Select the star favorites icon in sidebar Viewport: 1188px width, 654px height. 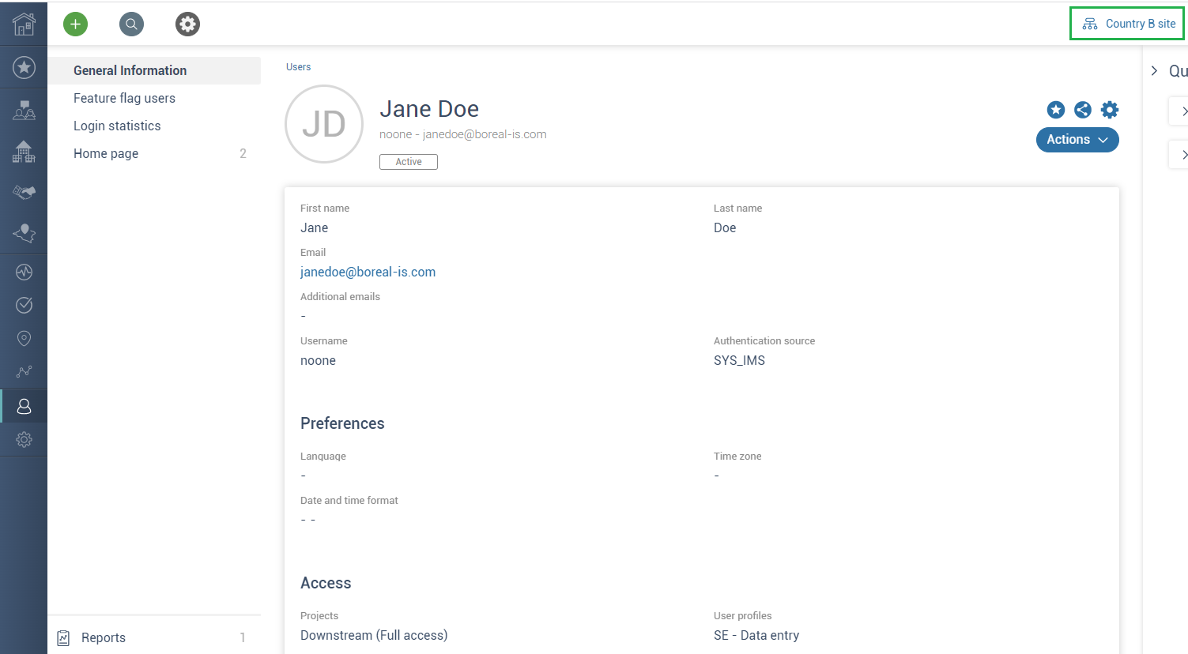(24, 67)
